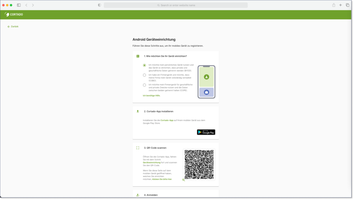The height and width of the screenshot is (199, 353).
Task: Click the phone illustration in step 1
Action: (206, 82)
